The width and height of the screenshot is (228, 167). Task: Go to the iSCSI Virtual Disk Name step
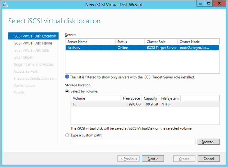pyautogui.click(x=33, y=43)
